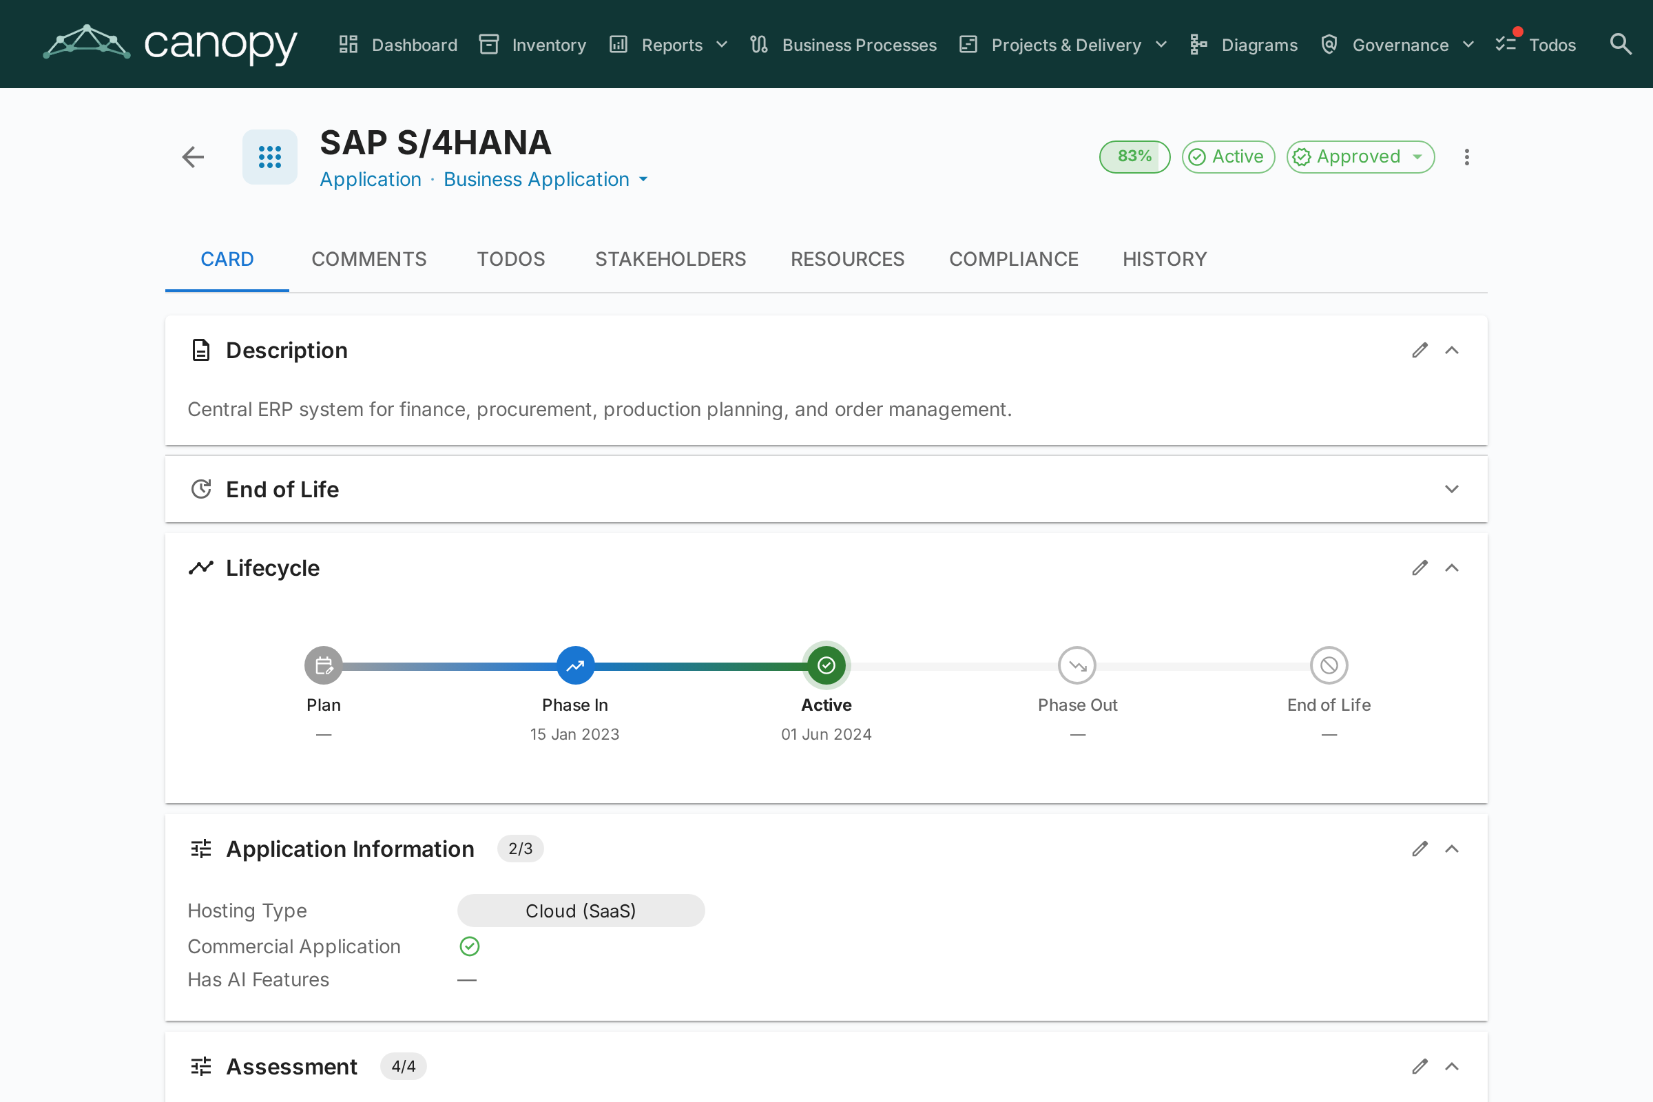Click the End of Life lifecycle stage icon
This screenshot has width=1653, height=1102.
[x=1329, y=665]
